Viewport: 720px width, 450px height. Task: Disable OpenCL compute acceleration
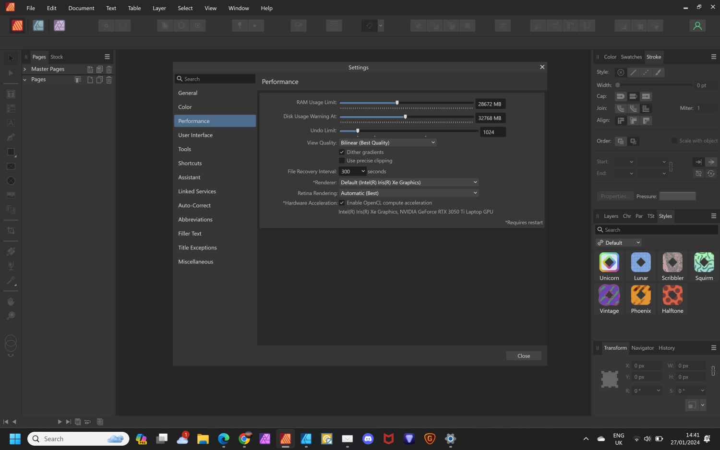tap(342, 202)
